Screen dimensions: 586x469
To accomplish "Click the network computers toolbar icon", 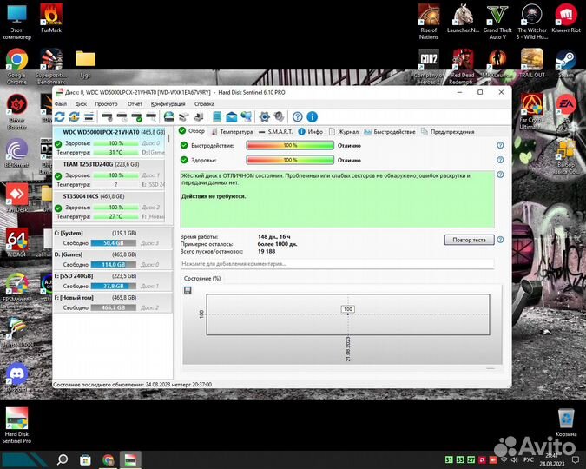I will point(247,117).
